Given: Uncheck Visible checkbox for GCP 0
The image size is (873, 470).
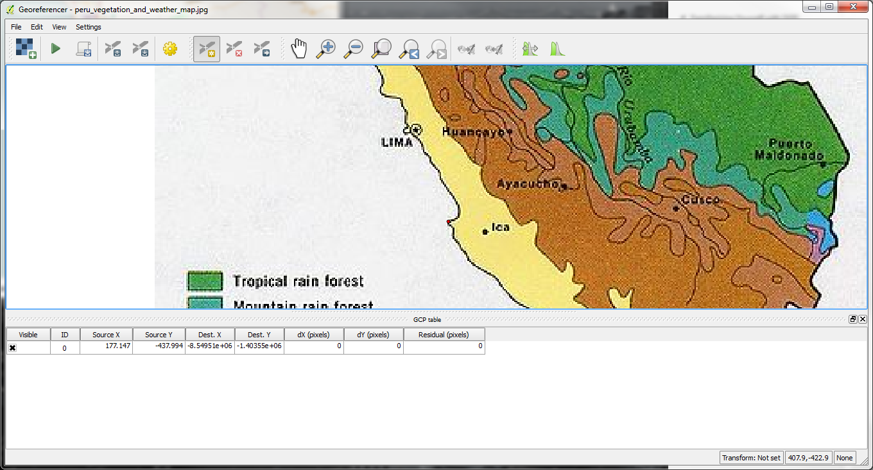Looking at the screenshot, I should pos(12,348).
